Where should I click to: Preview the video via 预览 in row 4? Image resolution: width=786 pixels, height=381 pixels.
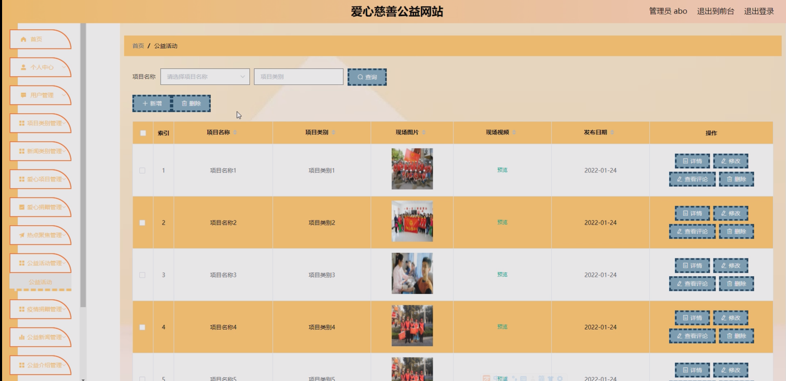point(502,327)
